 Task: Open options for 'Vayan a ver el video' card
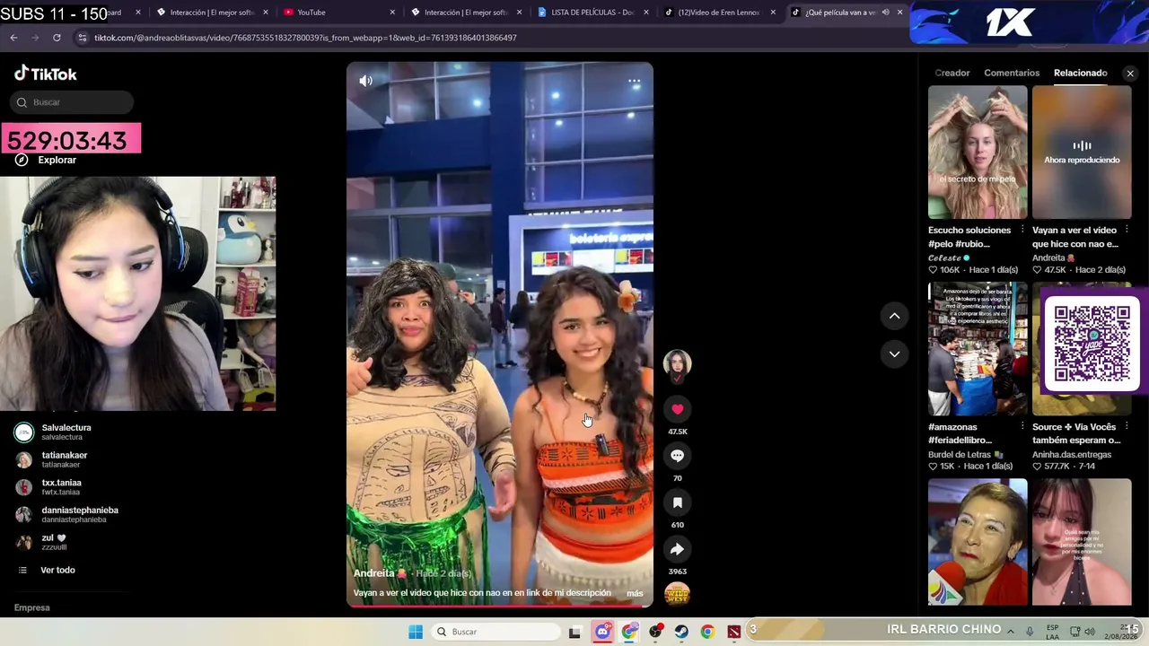click(1127, 230)
